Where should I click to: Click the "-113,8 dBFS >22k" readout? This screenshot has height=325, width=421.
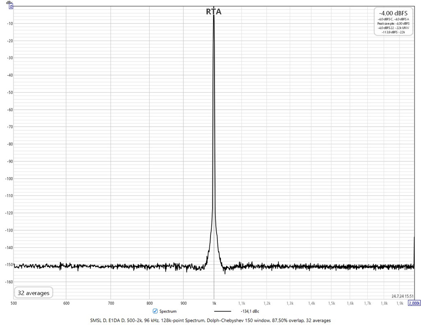coord(393,32)
